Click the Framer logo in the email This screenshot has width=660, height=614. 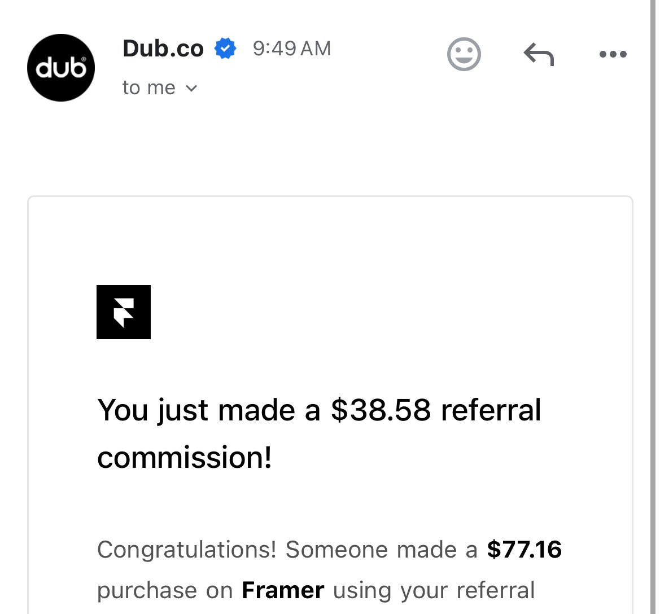[123, 312]
